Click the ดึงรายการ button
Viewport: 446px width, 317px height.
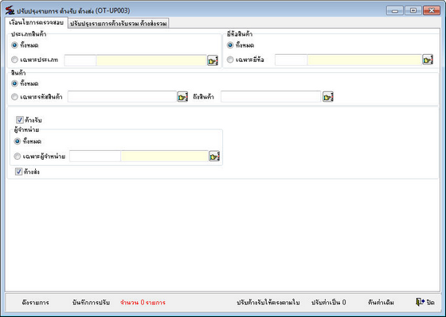[36, 303]
